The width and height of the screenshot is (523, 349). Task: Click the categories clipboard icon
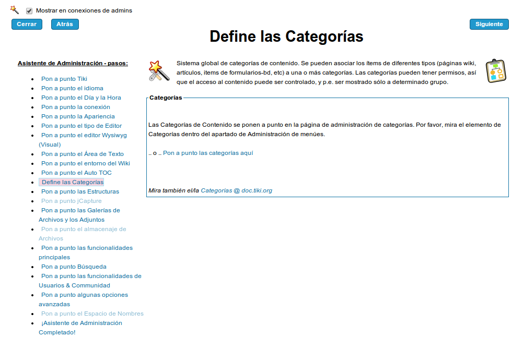pos(495,70)
